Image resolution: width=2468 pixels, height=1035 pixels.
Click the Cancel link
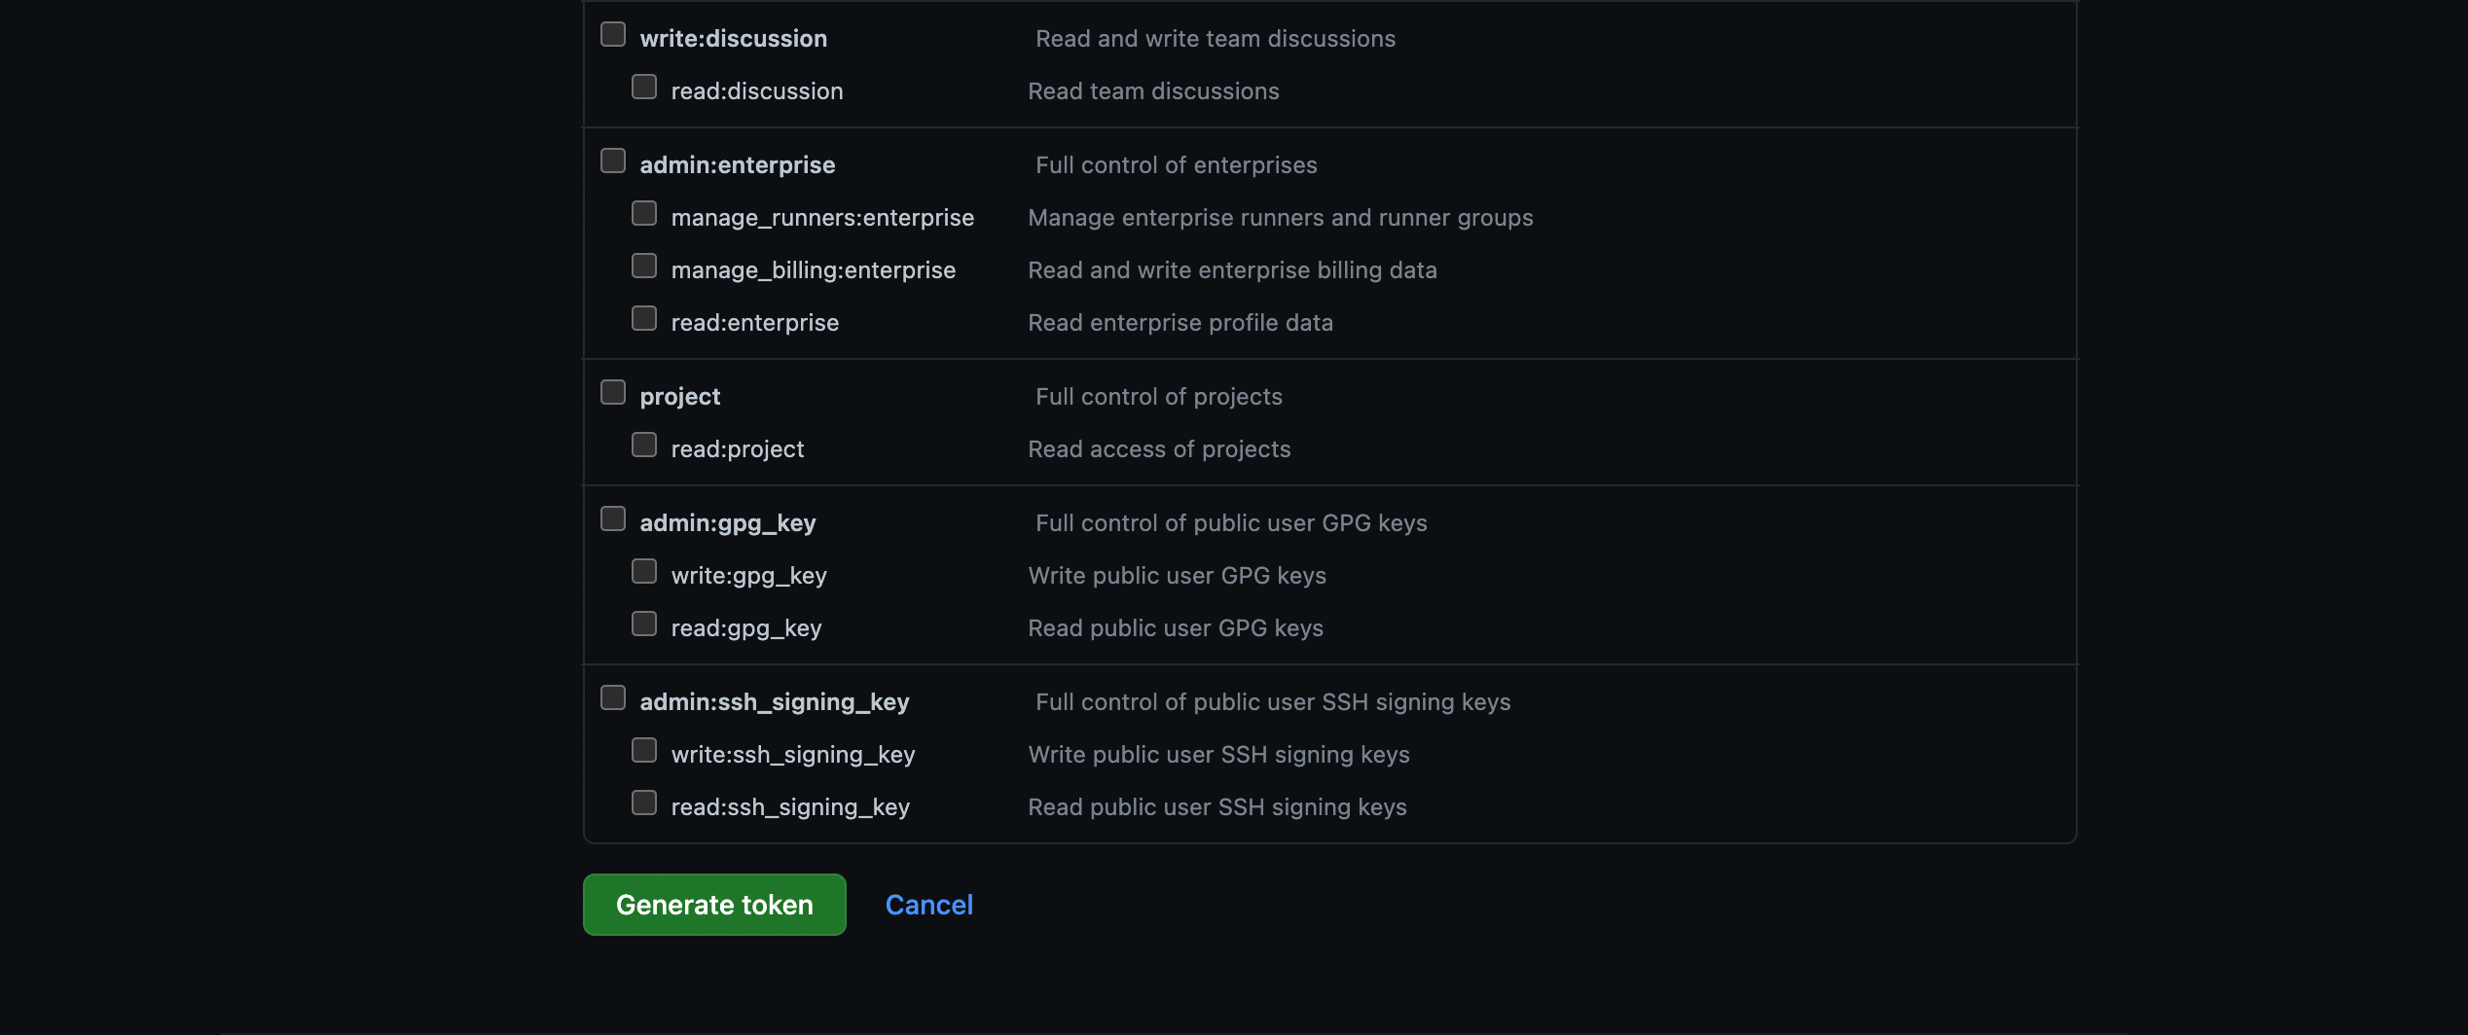click(928, 905)
